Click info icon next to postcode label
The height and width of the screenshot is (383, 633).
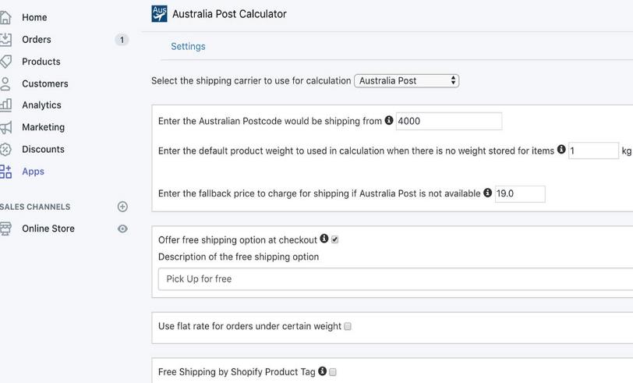pos(389,120)
